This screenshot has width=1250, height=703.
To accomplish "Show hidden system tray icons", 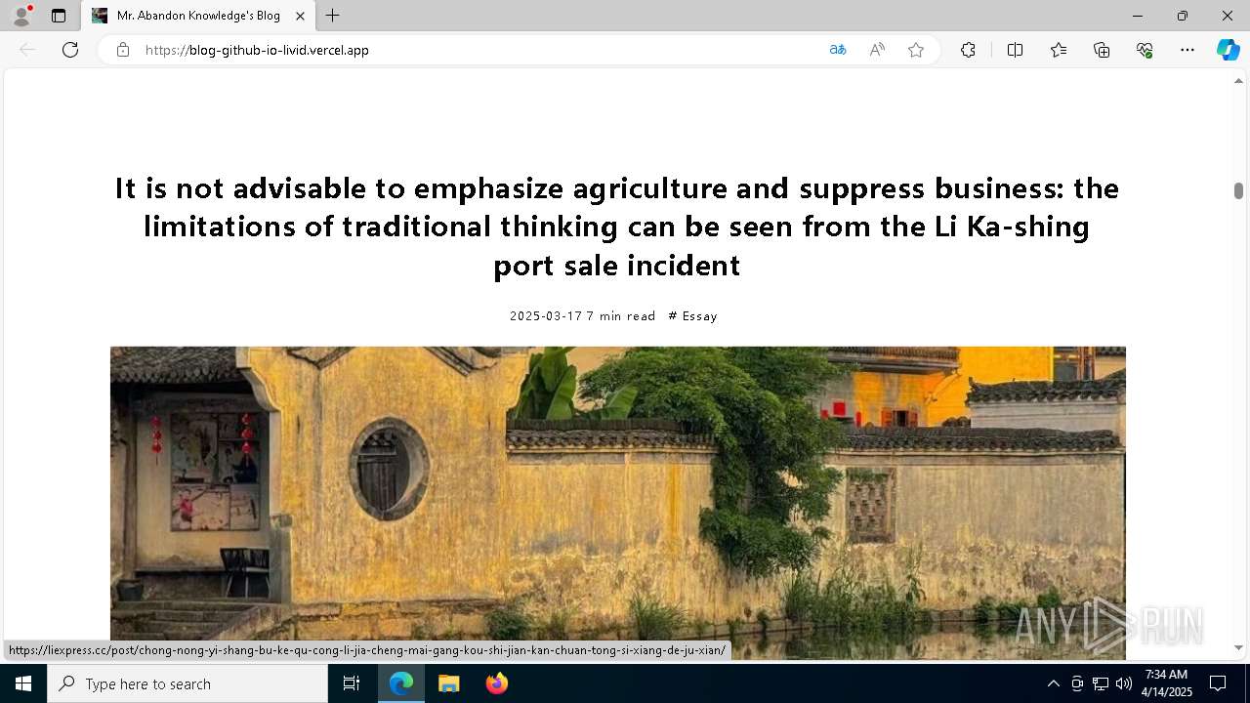I will (1053, 683).
